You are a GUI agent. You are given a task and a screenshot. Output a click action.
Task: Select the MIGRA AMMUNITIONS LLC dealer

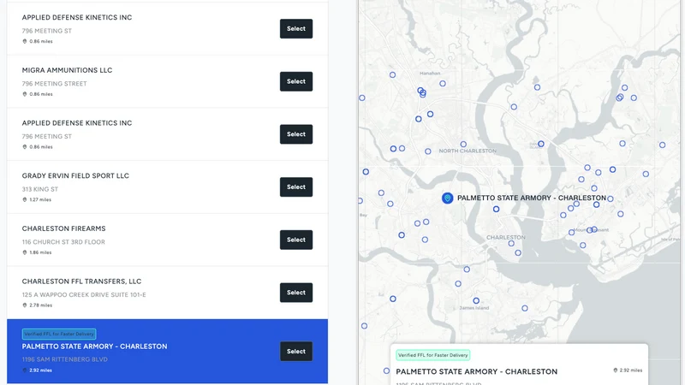click(x=295, y=81)
